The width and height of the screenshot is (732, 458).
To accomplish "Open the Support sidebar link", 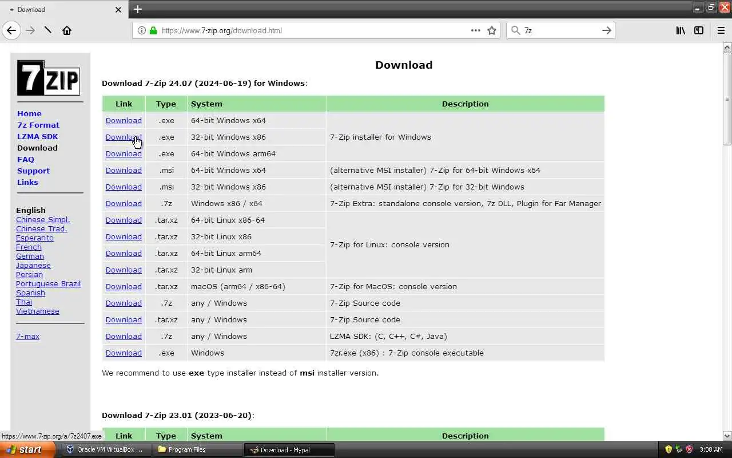I will coord(33,171).
